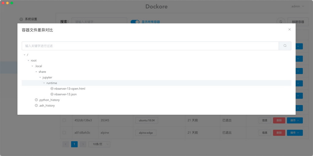The height and width of the screenshot is (156, 313).
Task: Collapse the / root tree node
Action: [x=24, y=55]
